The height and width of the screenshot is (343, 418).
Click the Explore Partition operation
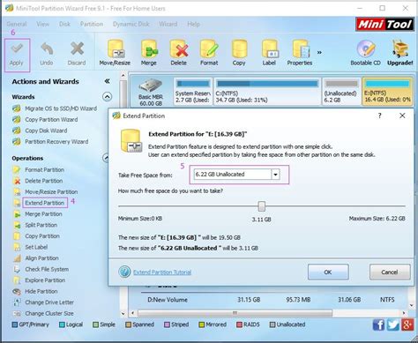pyautogui.click(x=45, y=280)
